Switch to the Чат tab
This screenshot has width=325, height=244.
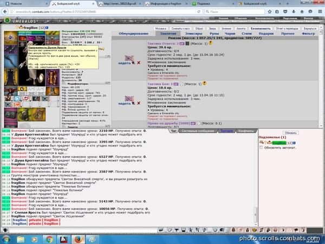[x=173, y=131]
